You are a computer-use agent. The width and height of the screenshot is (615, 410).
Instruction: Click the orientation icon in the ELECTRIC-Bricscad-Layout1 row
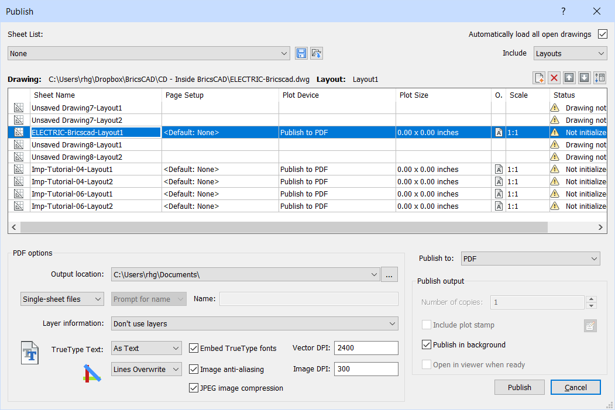point(499,133)
